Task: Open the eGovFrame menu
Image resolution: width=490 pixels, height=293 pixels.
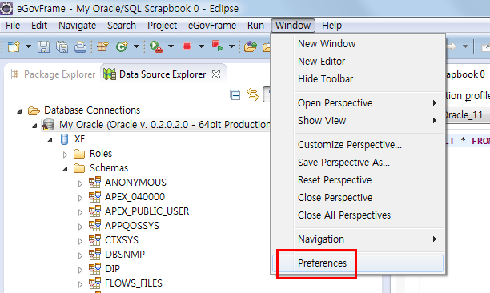Action: (x=212, y=26)
